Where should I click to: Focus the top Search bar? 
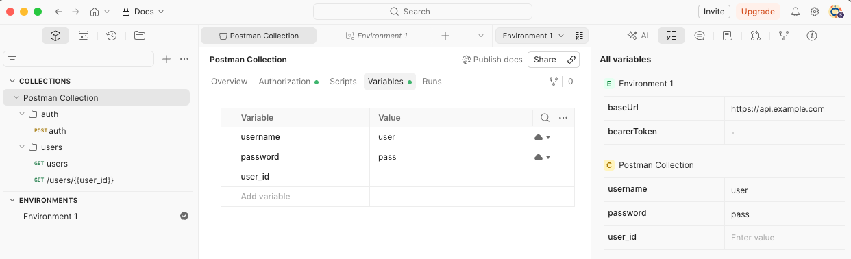point(423,12)
